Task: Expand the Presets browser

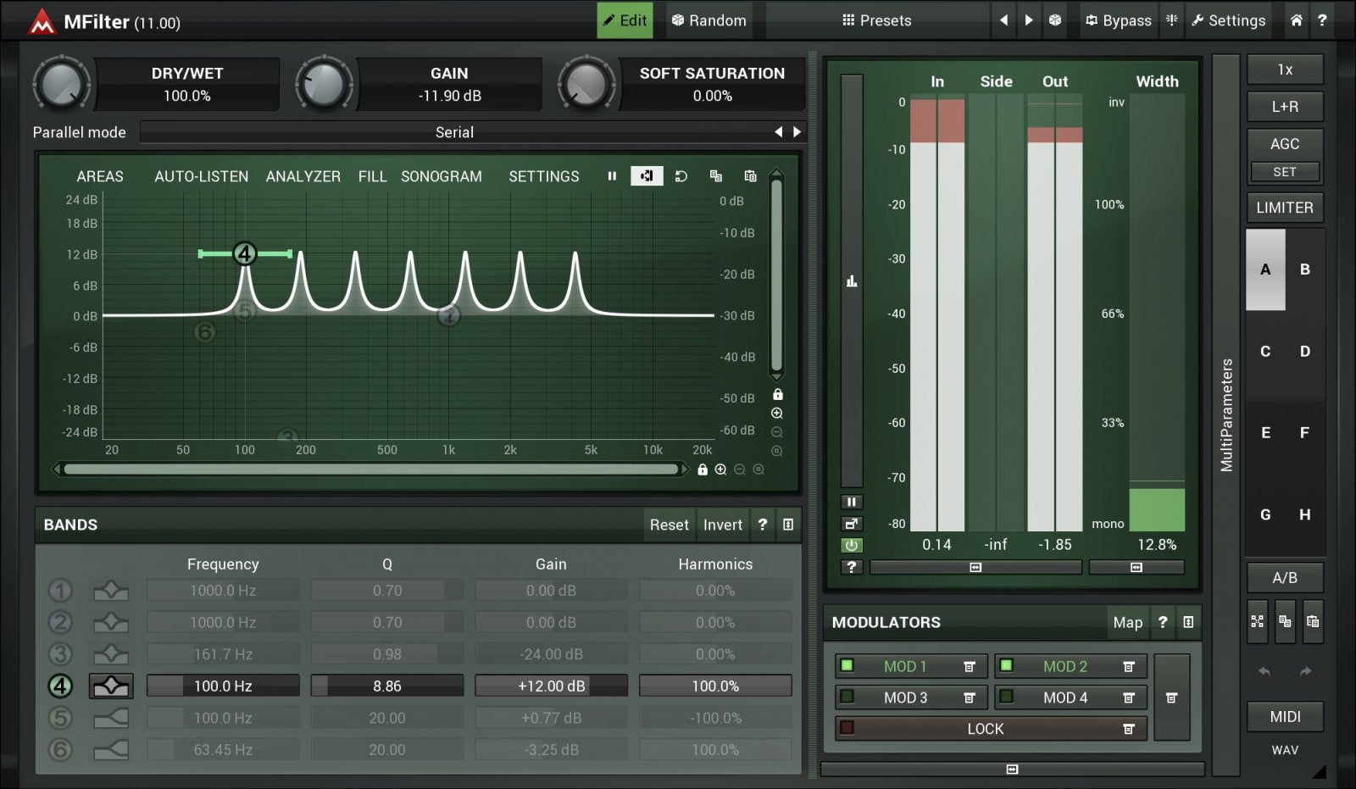Action: click(x=876, y=20)
